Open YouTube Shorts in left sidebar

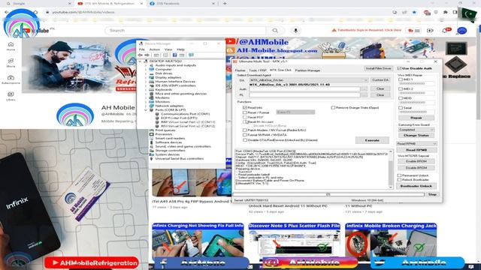(x=11, y=63)
